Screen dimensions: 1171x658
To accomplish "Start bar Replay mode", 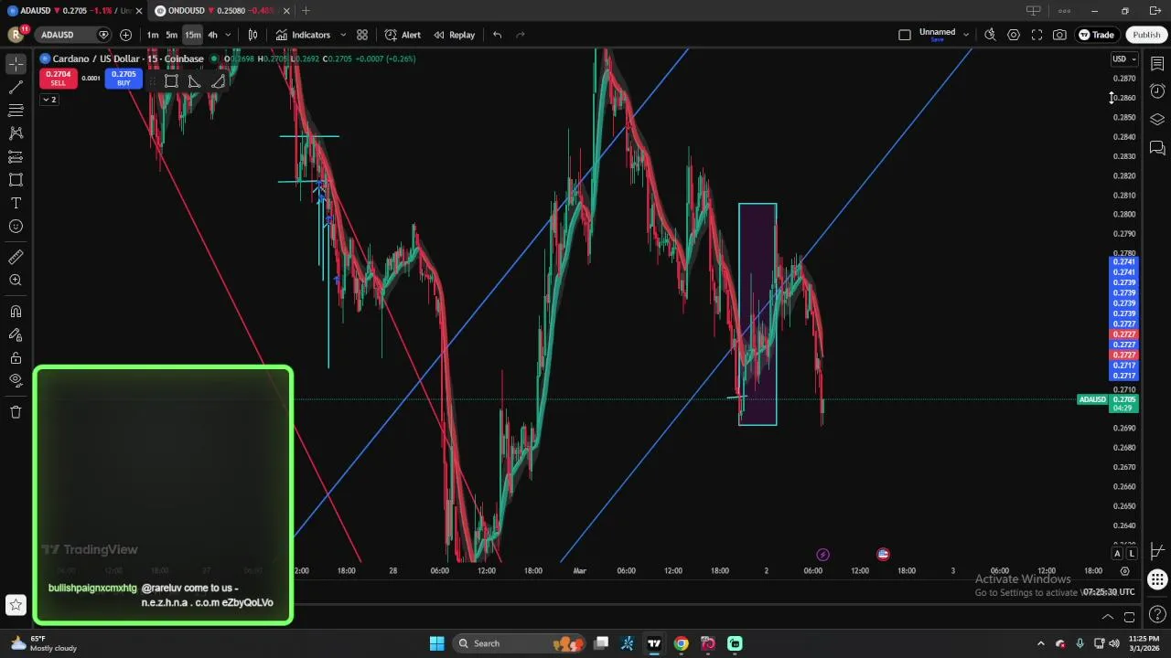I will [x=454, y=35].
